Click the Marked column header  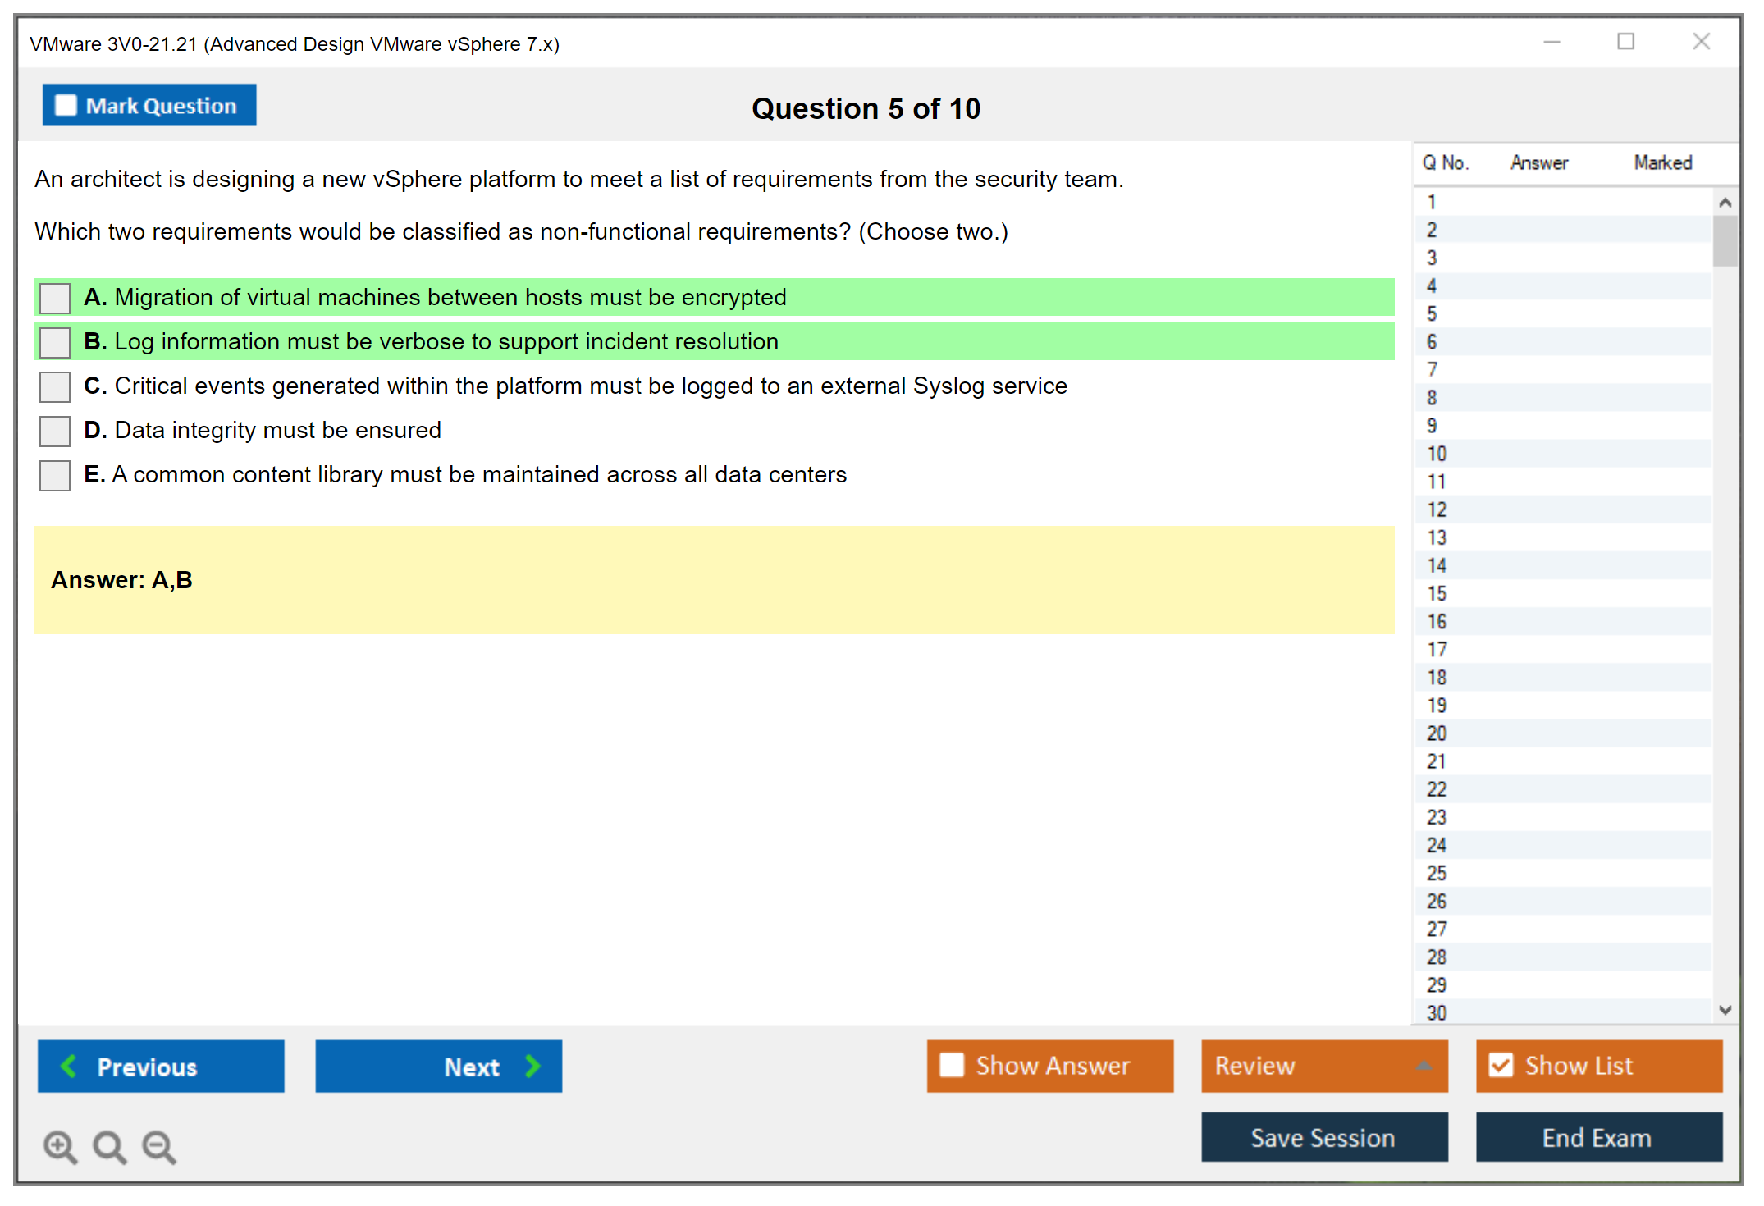(x=1662, y=162)
